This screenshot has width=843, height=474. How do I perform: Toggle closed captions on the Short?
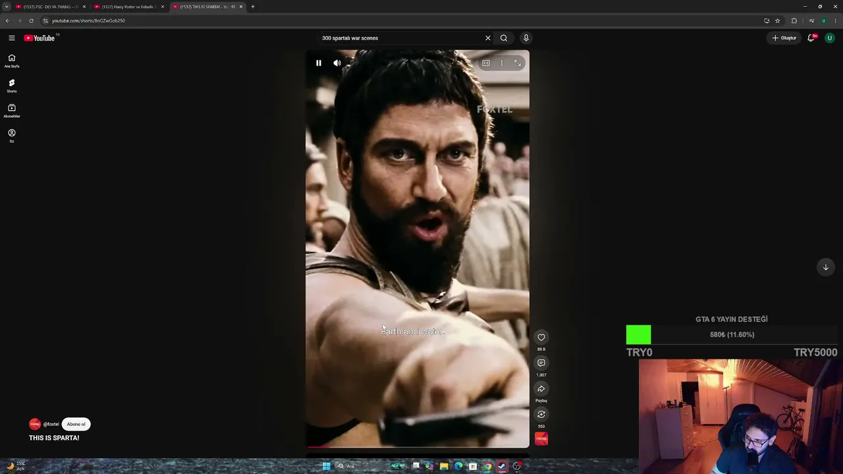(486, 63)
